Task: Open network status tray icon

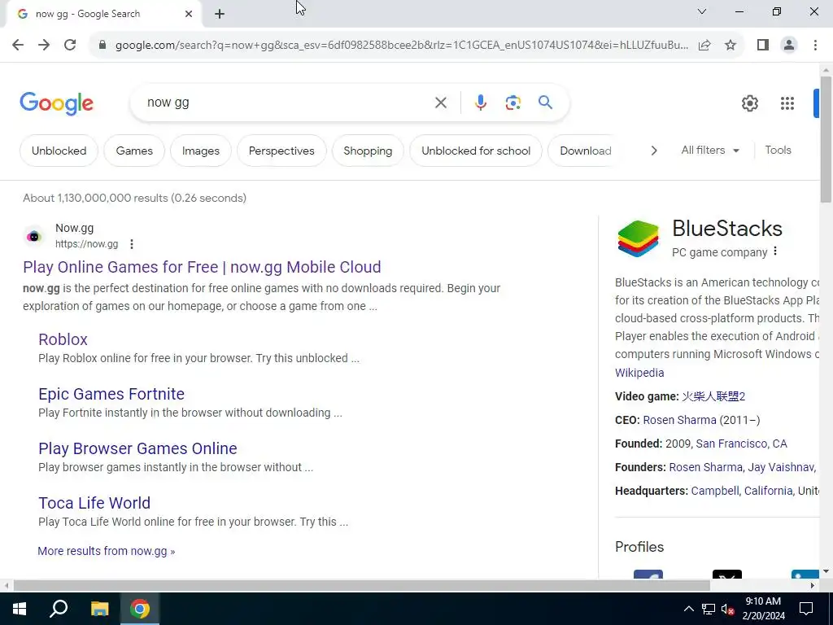Action: (x=709, y=609)
